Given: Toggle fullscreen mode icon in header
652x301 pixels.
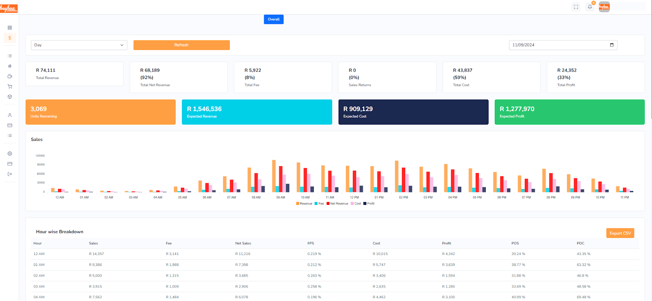Looking at the screenshot, I should tap(576, 7).
